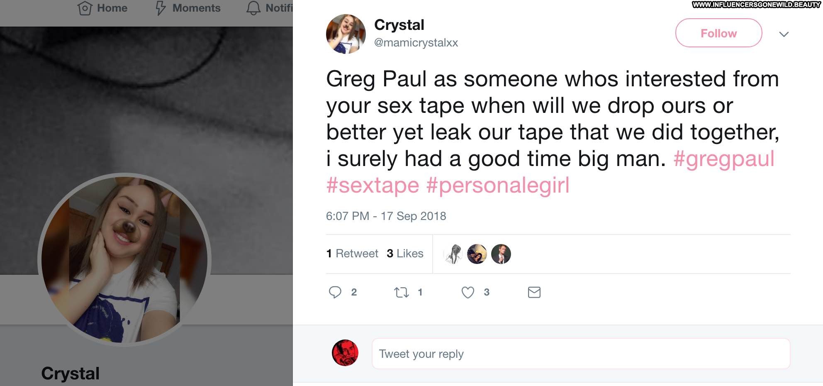View the 1 Retweet count list
Image resolution: width=823 pixels, height=386 pixels.
pos(352,254)
